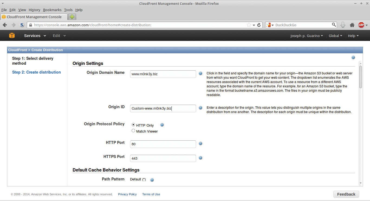
Task: Open the Downloads arrow icon
Action: point(343,25)
